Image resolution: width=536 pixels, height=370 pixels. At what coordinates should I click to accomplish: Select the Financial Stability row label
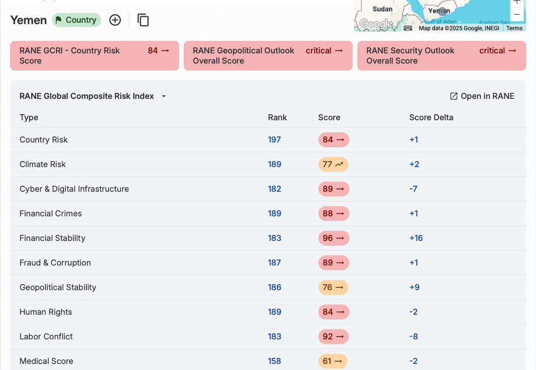[52, 238]
